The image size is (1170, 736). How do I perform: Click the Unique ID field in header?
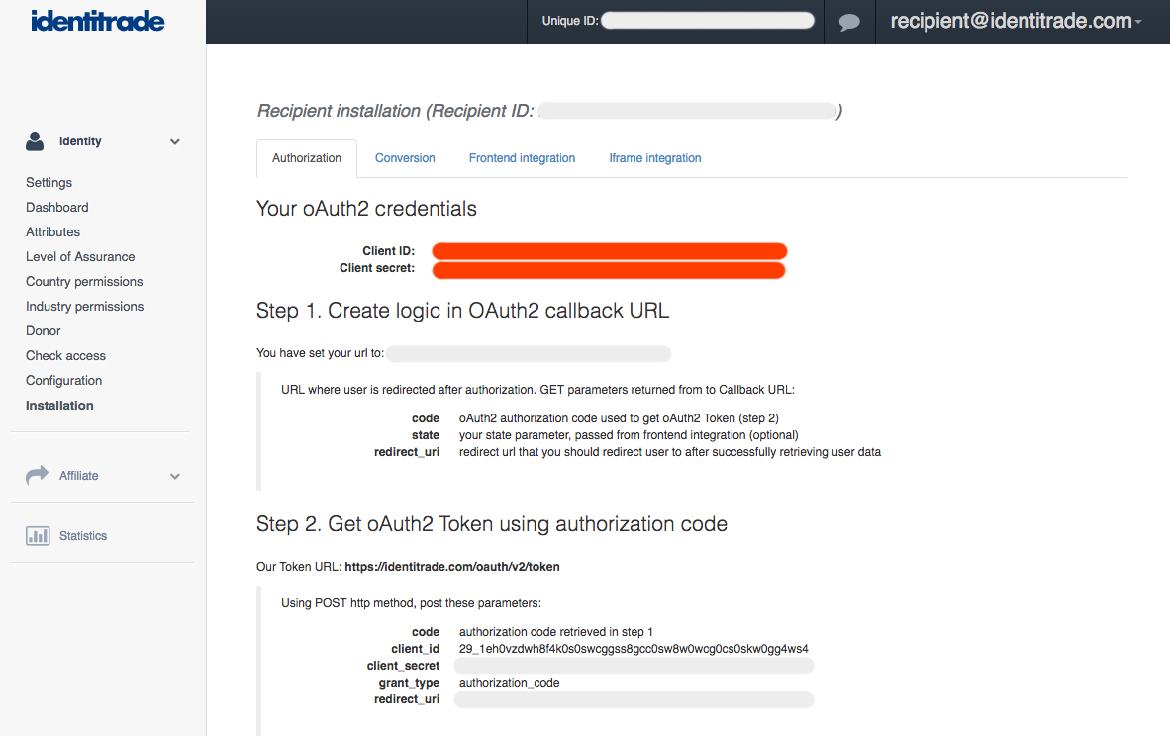tap(708, 21)
